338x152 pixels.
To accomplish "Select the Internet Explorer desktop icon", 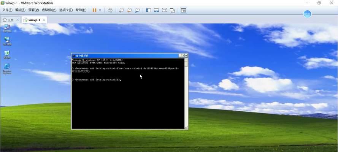I will pos(7,69).
